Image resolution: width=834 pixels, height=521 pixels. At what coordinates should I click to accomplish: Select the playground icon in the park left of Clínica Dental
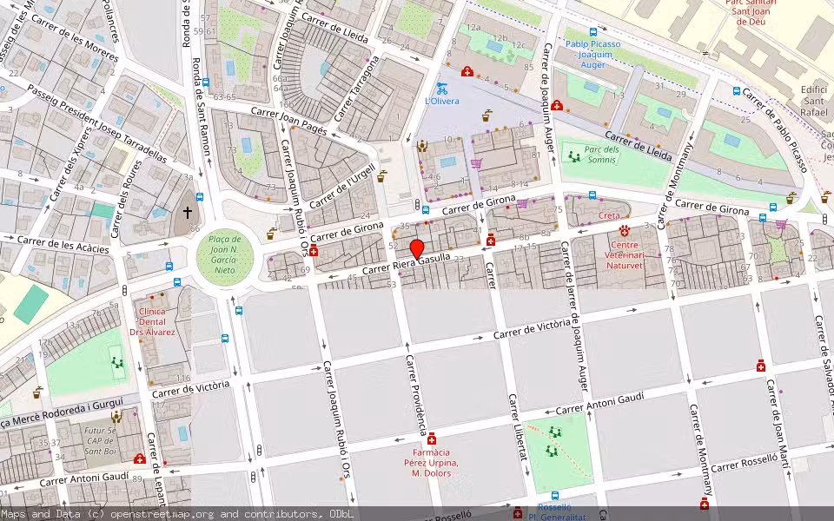(117, 363)
